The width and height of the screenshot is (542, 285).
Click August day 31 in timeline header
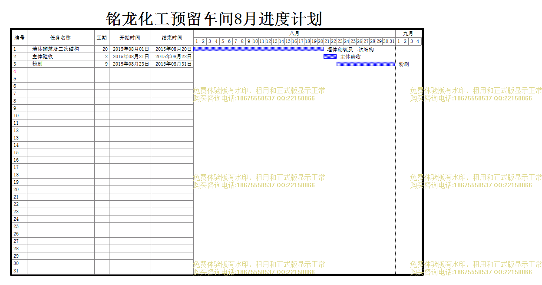click(392, 42)
